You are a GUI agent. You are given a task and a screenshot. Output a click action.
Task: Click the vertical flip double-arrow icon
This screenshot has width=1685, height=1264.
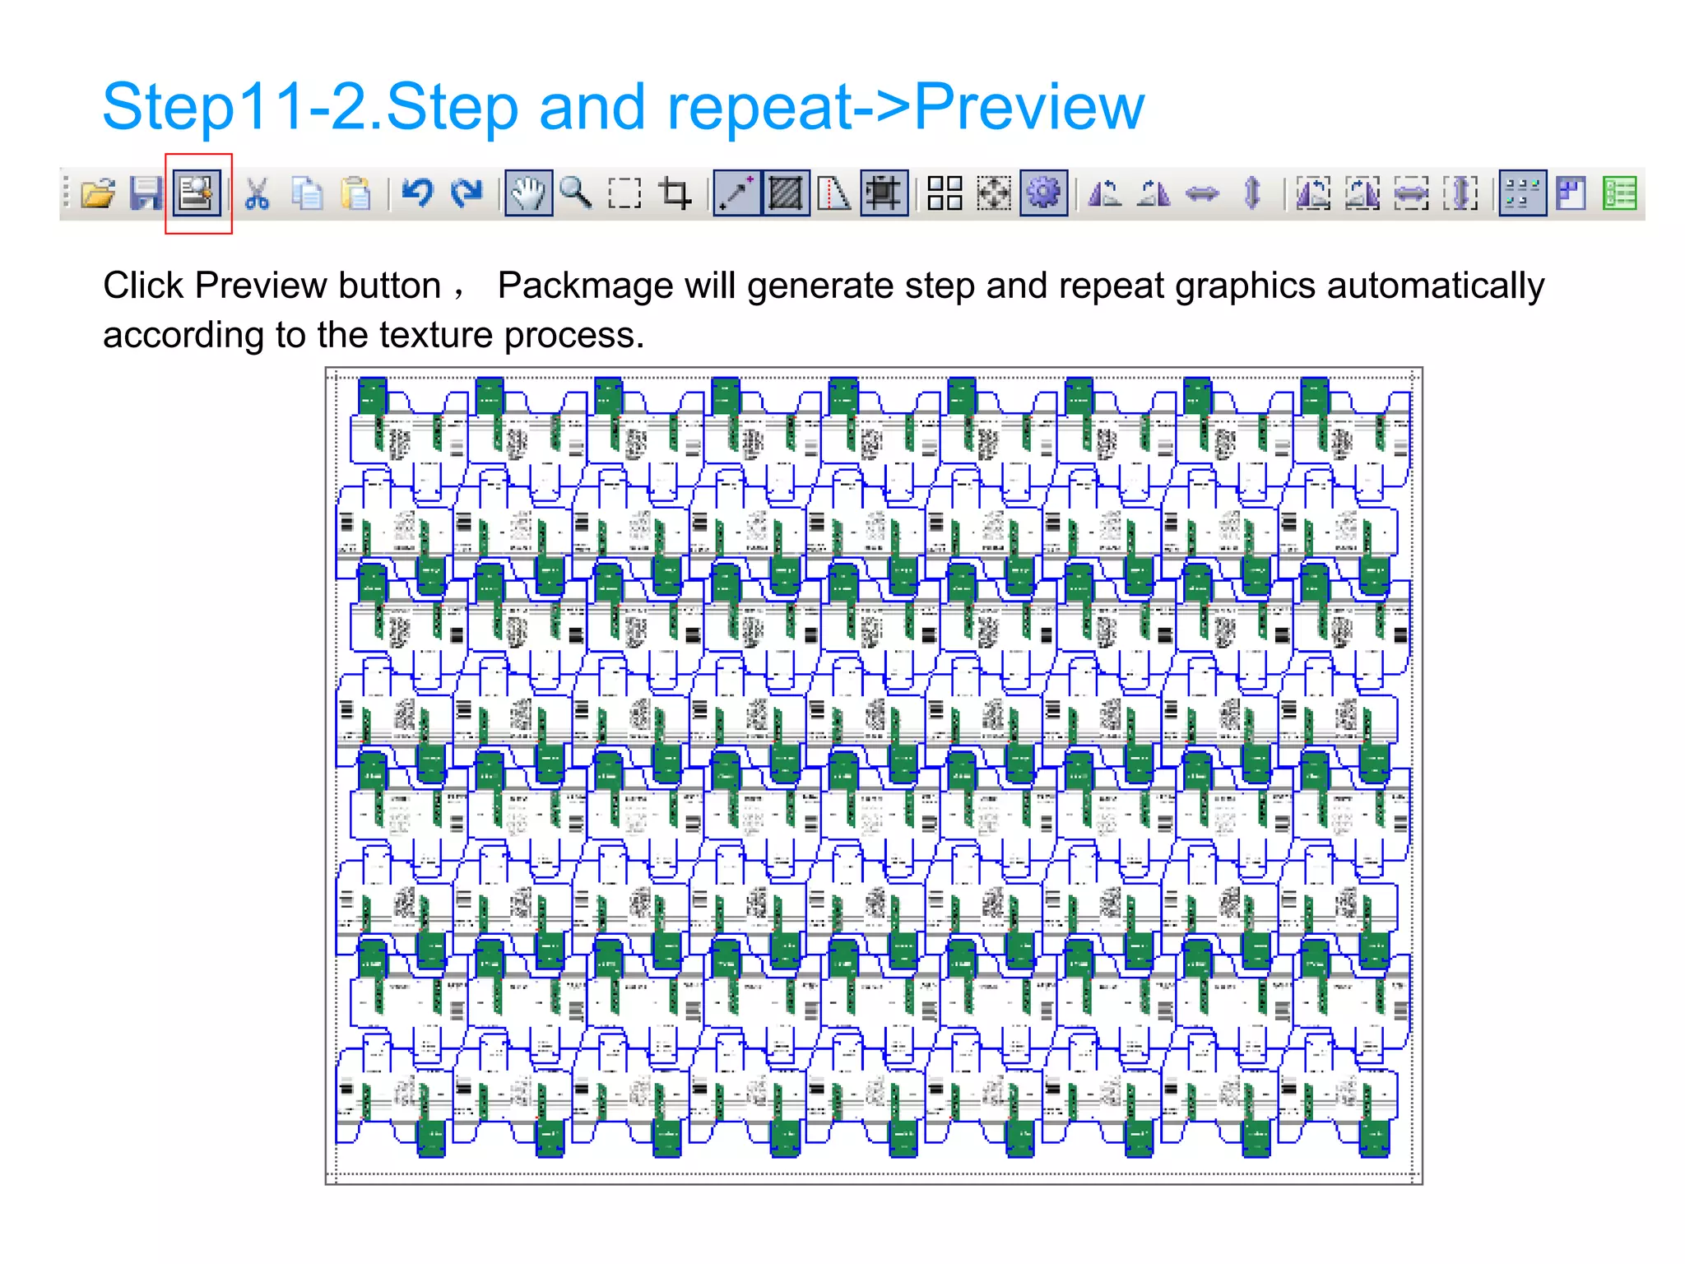1251,194
